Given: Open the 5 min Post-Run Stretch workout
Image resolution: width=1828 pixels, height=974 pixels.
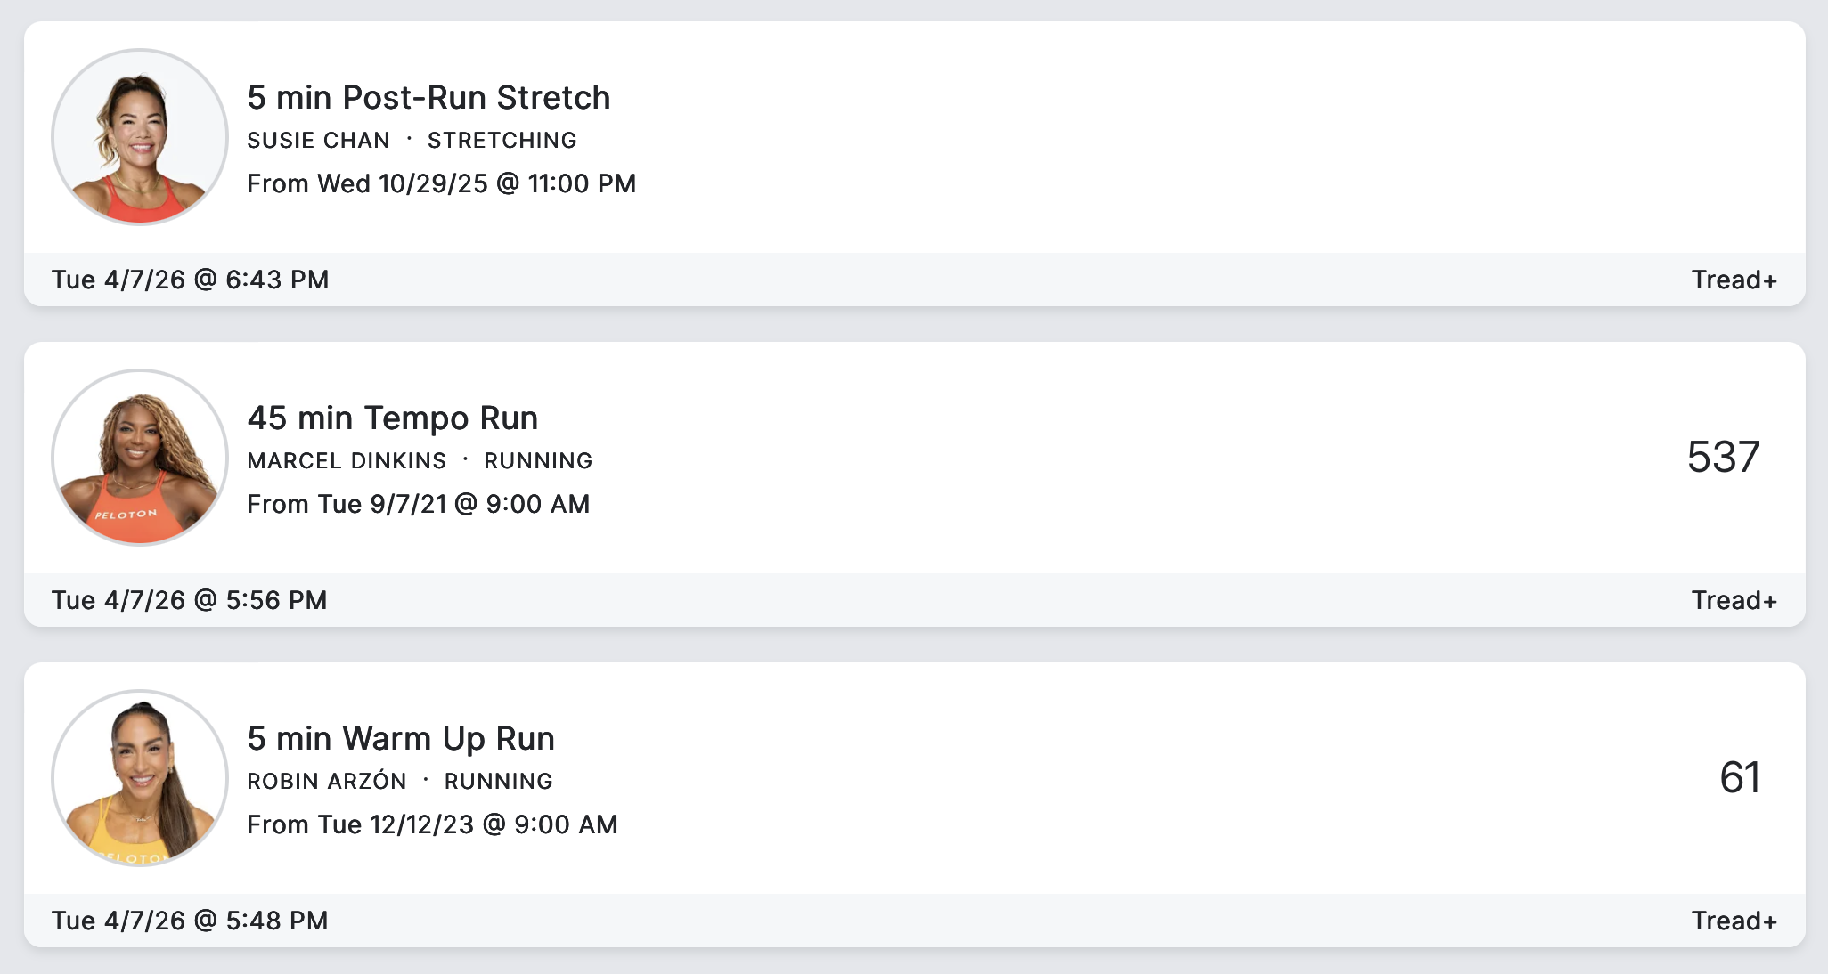Looking at the screenshot, I should coord(428,98).
